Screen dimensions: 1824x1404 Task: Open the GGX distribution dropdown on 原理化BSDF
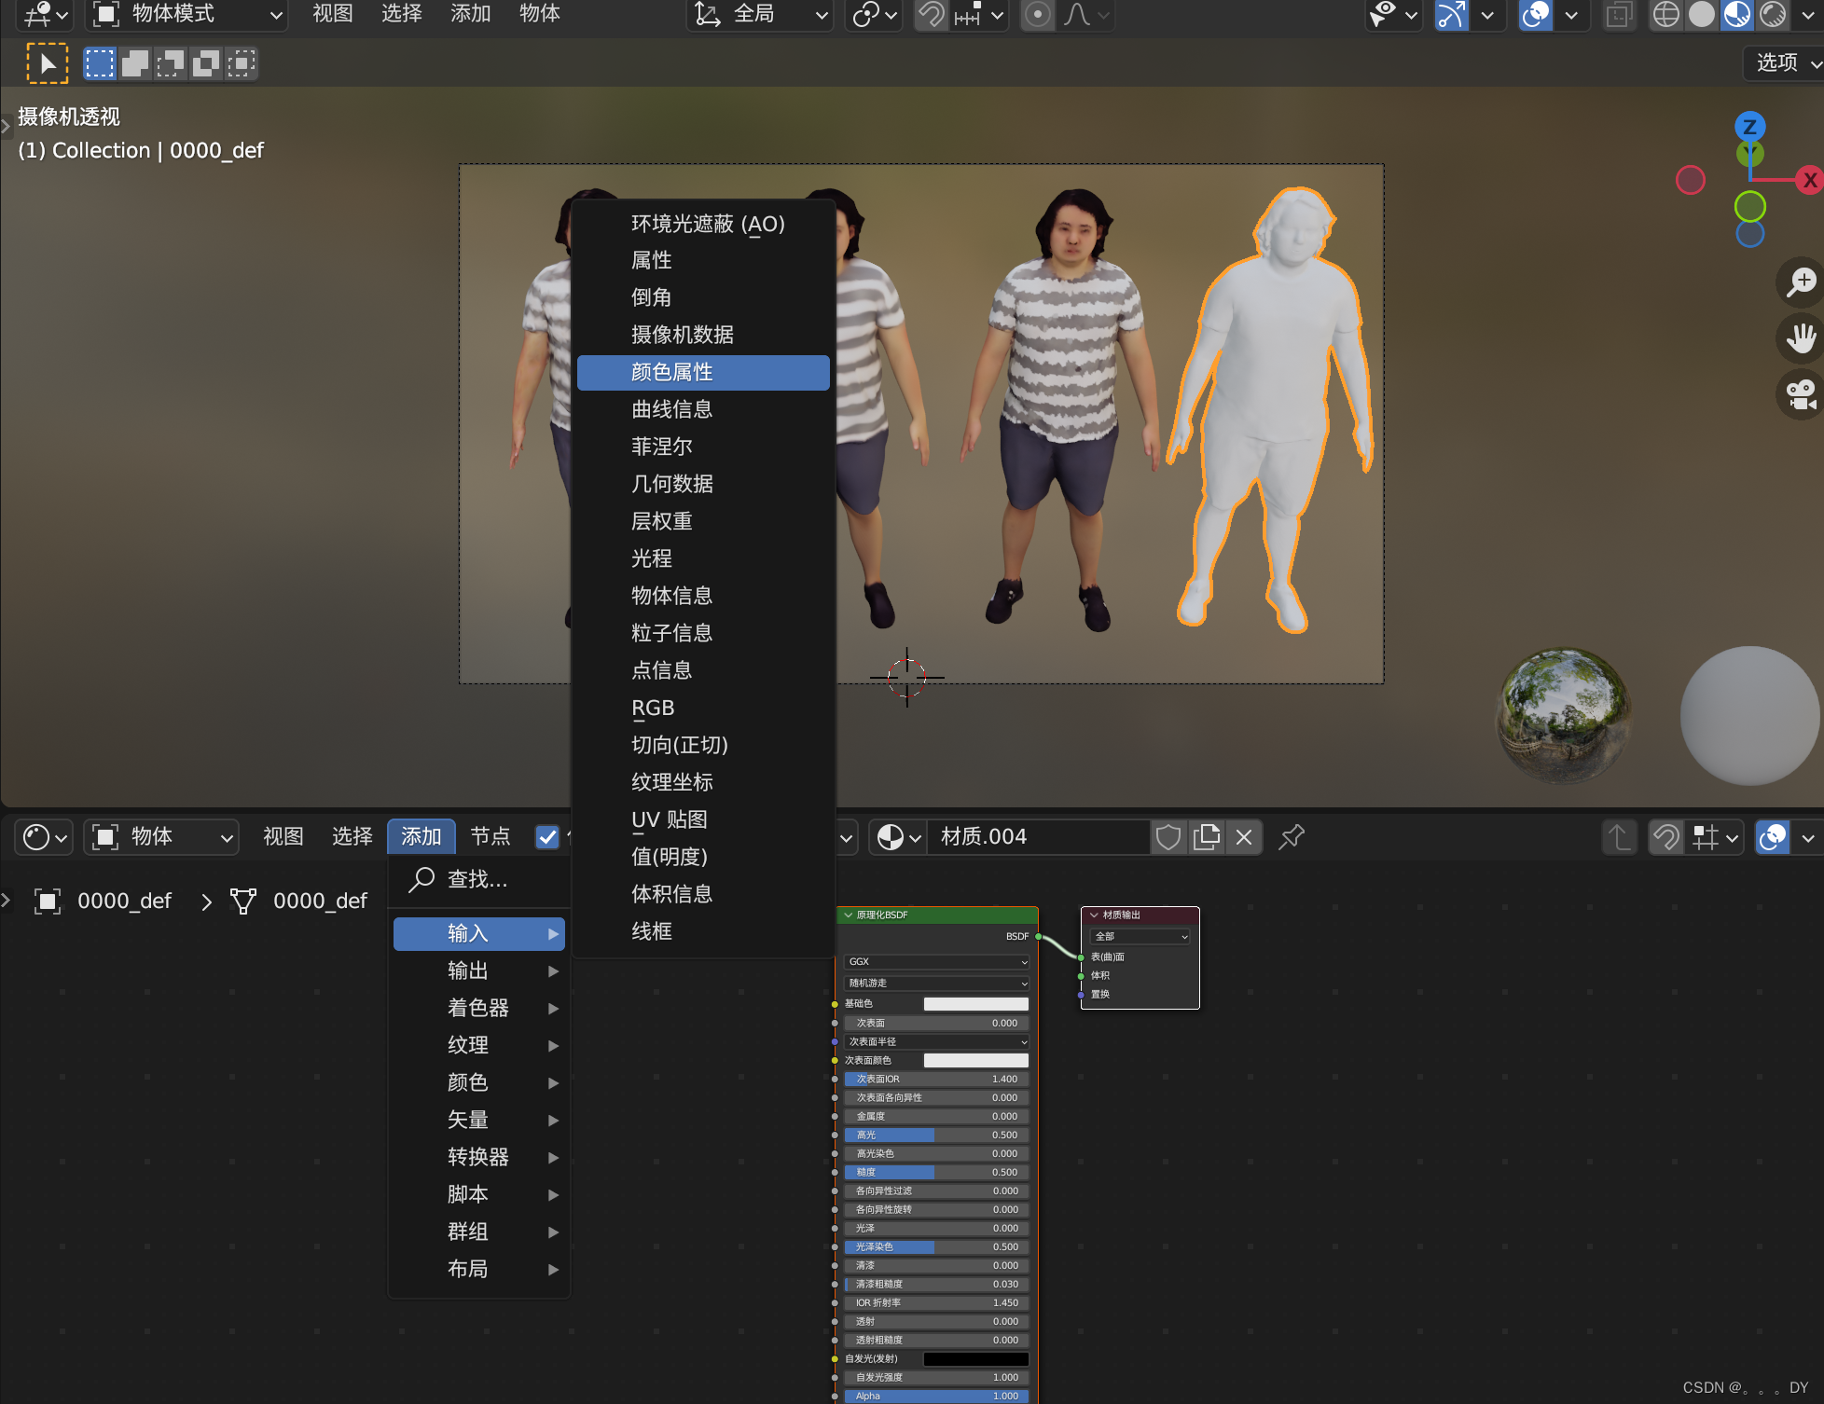pyautogui.click(x=935, y=961)
